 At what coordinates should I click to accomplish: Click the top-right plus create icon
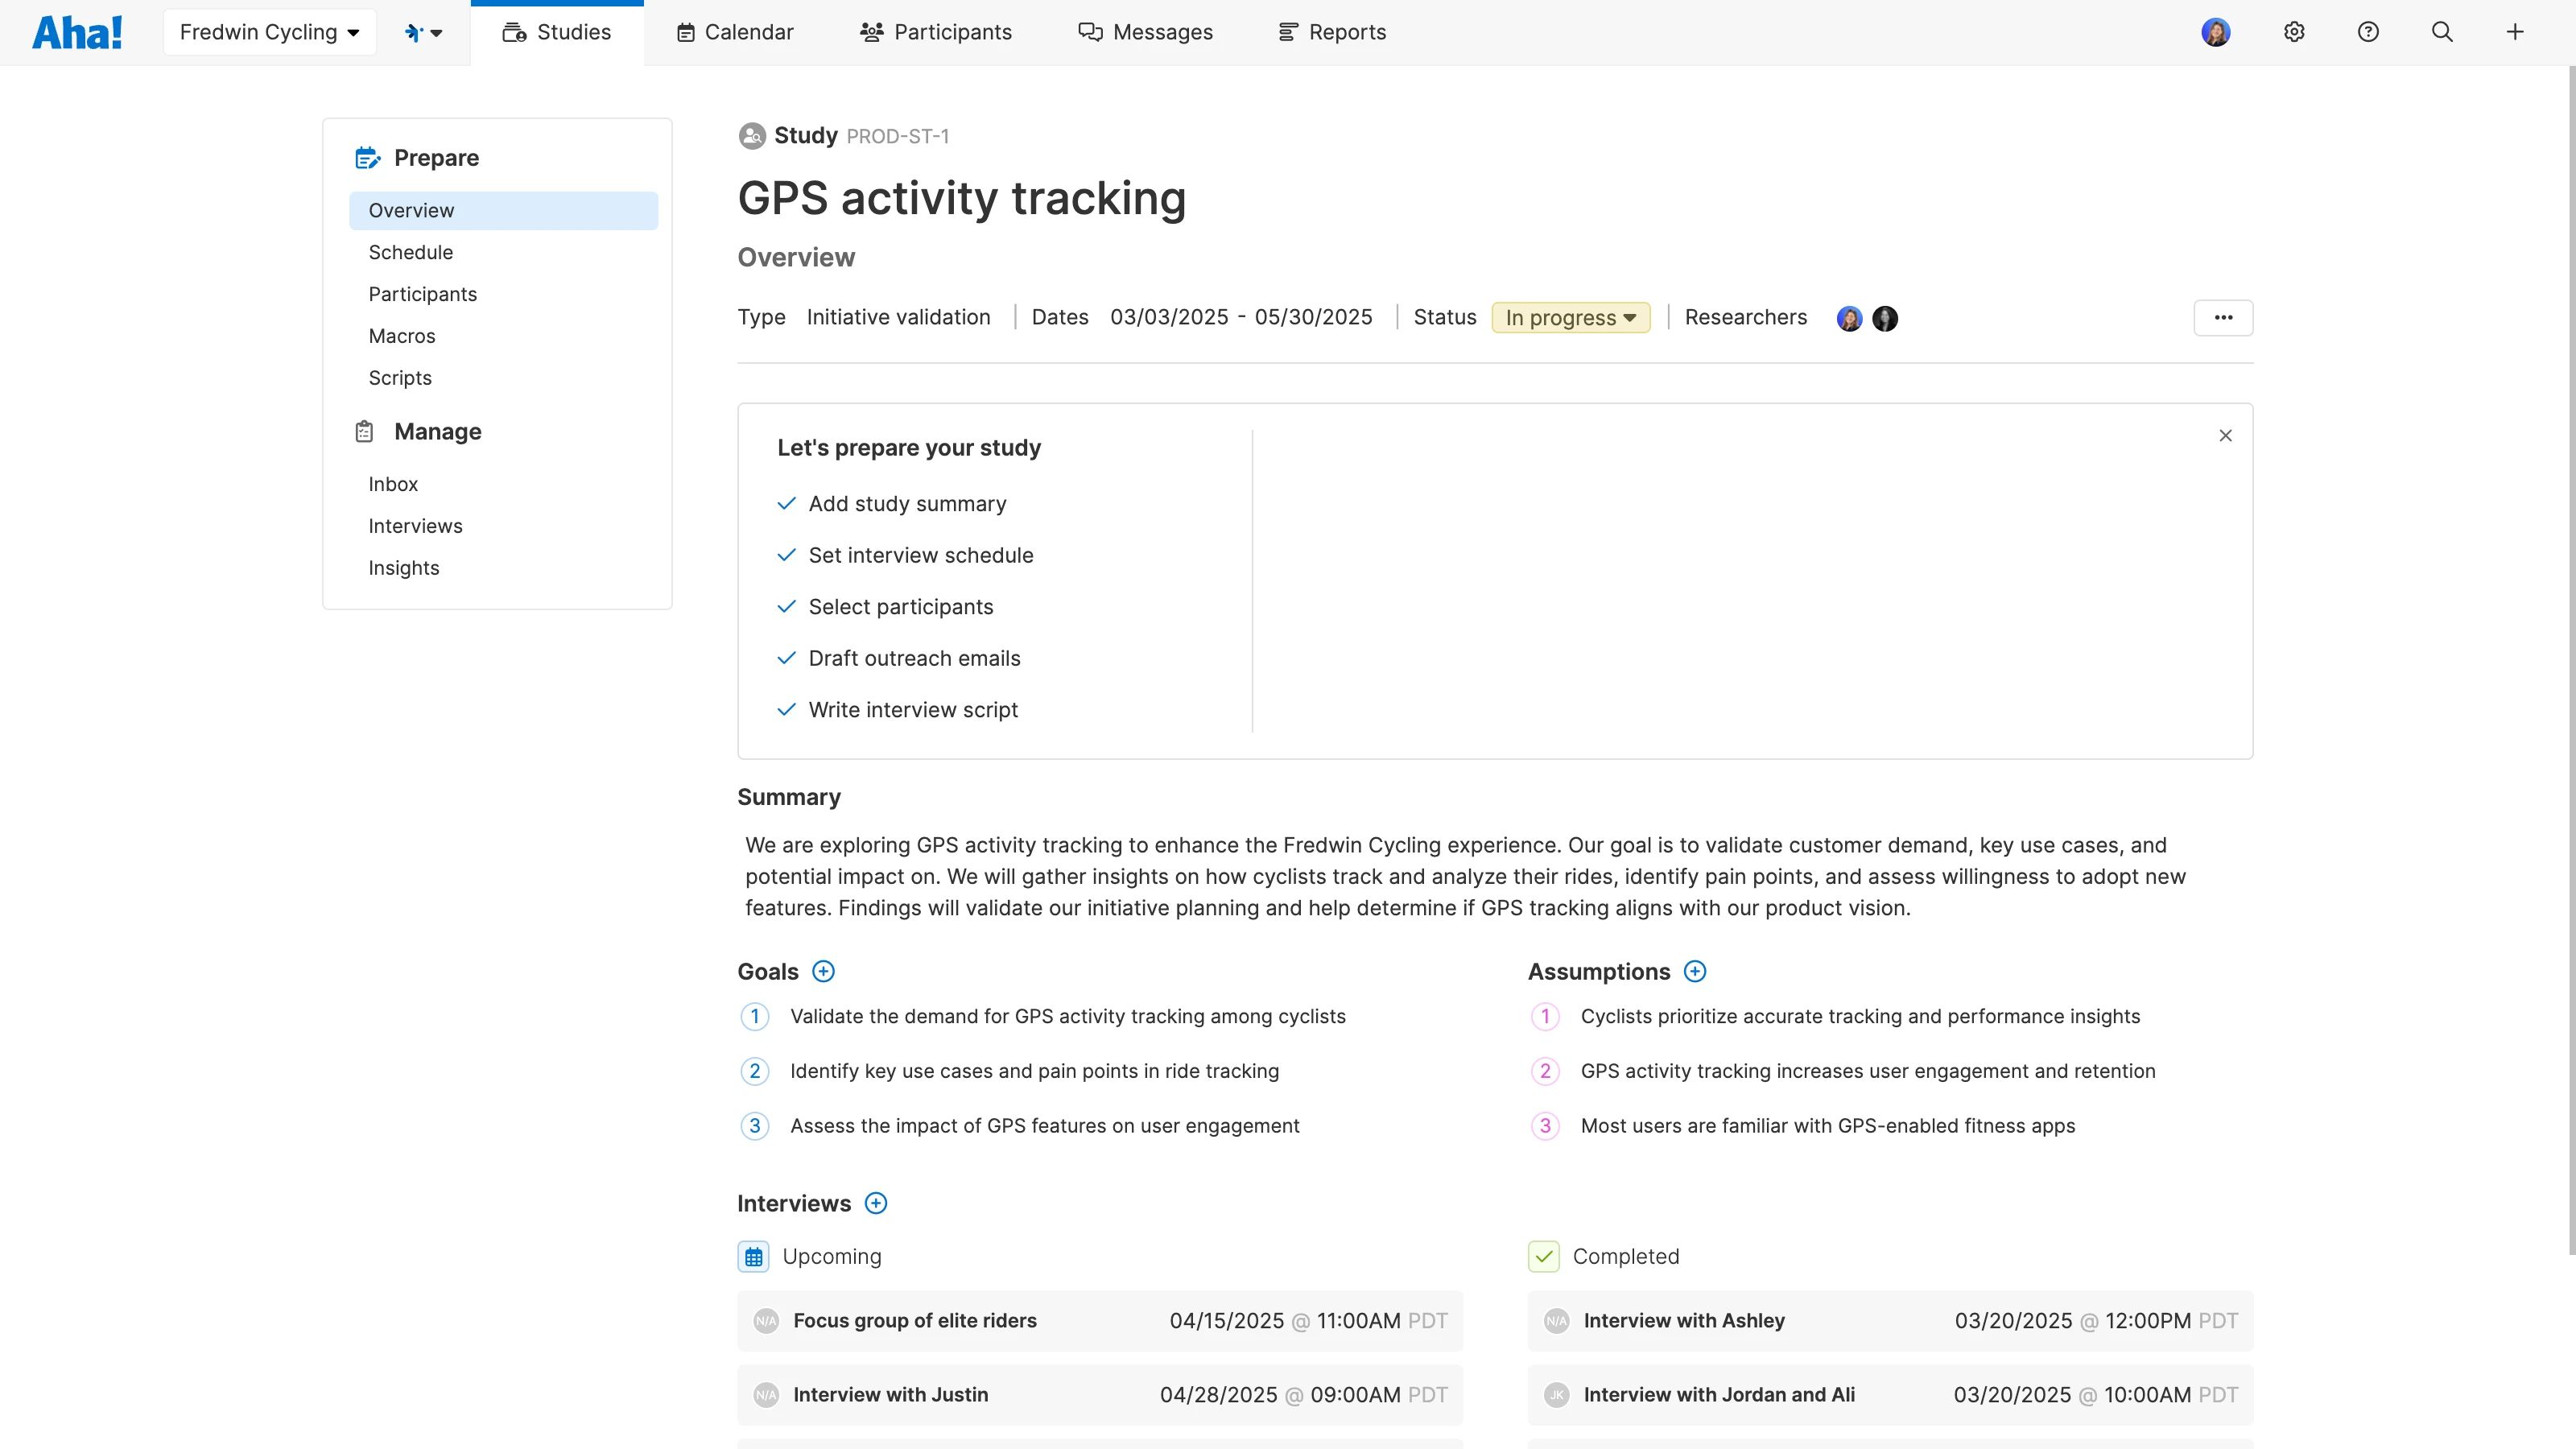click(2515, 32)
